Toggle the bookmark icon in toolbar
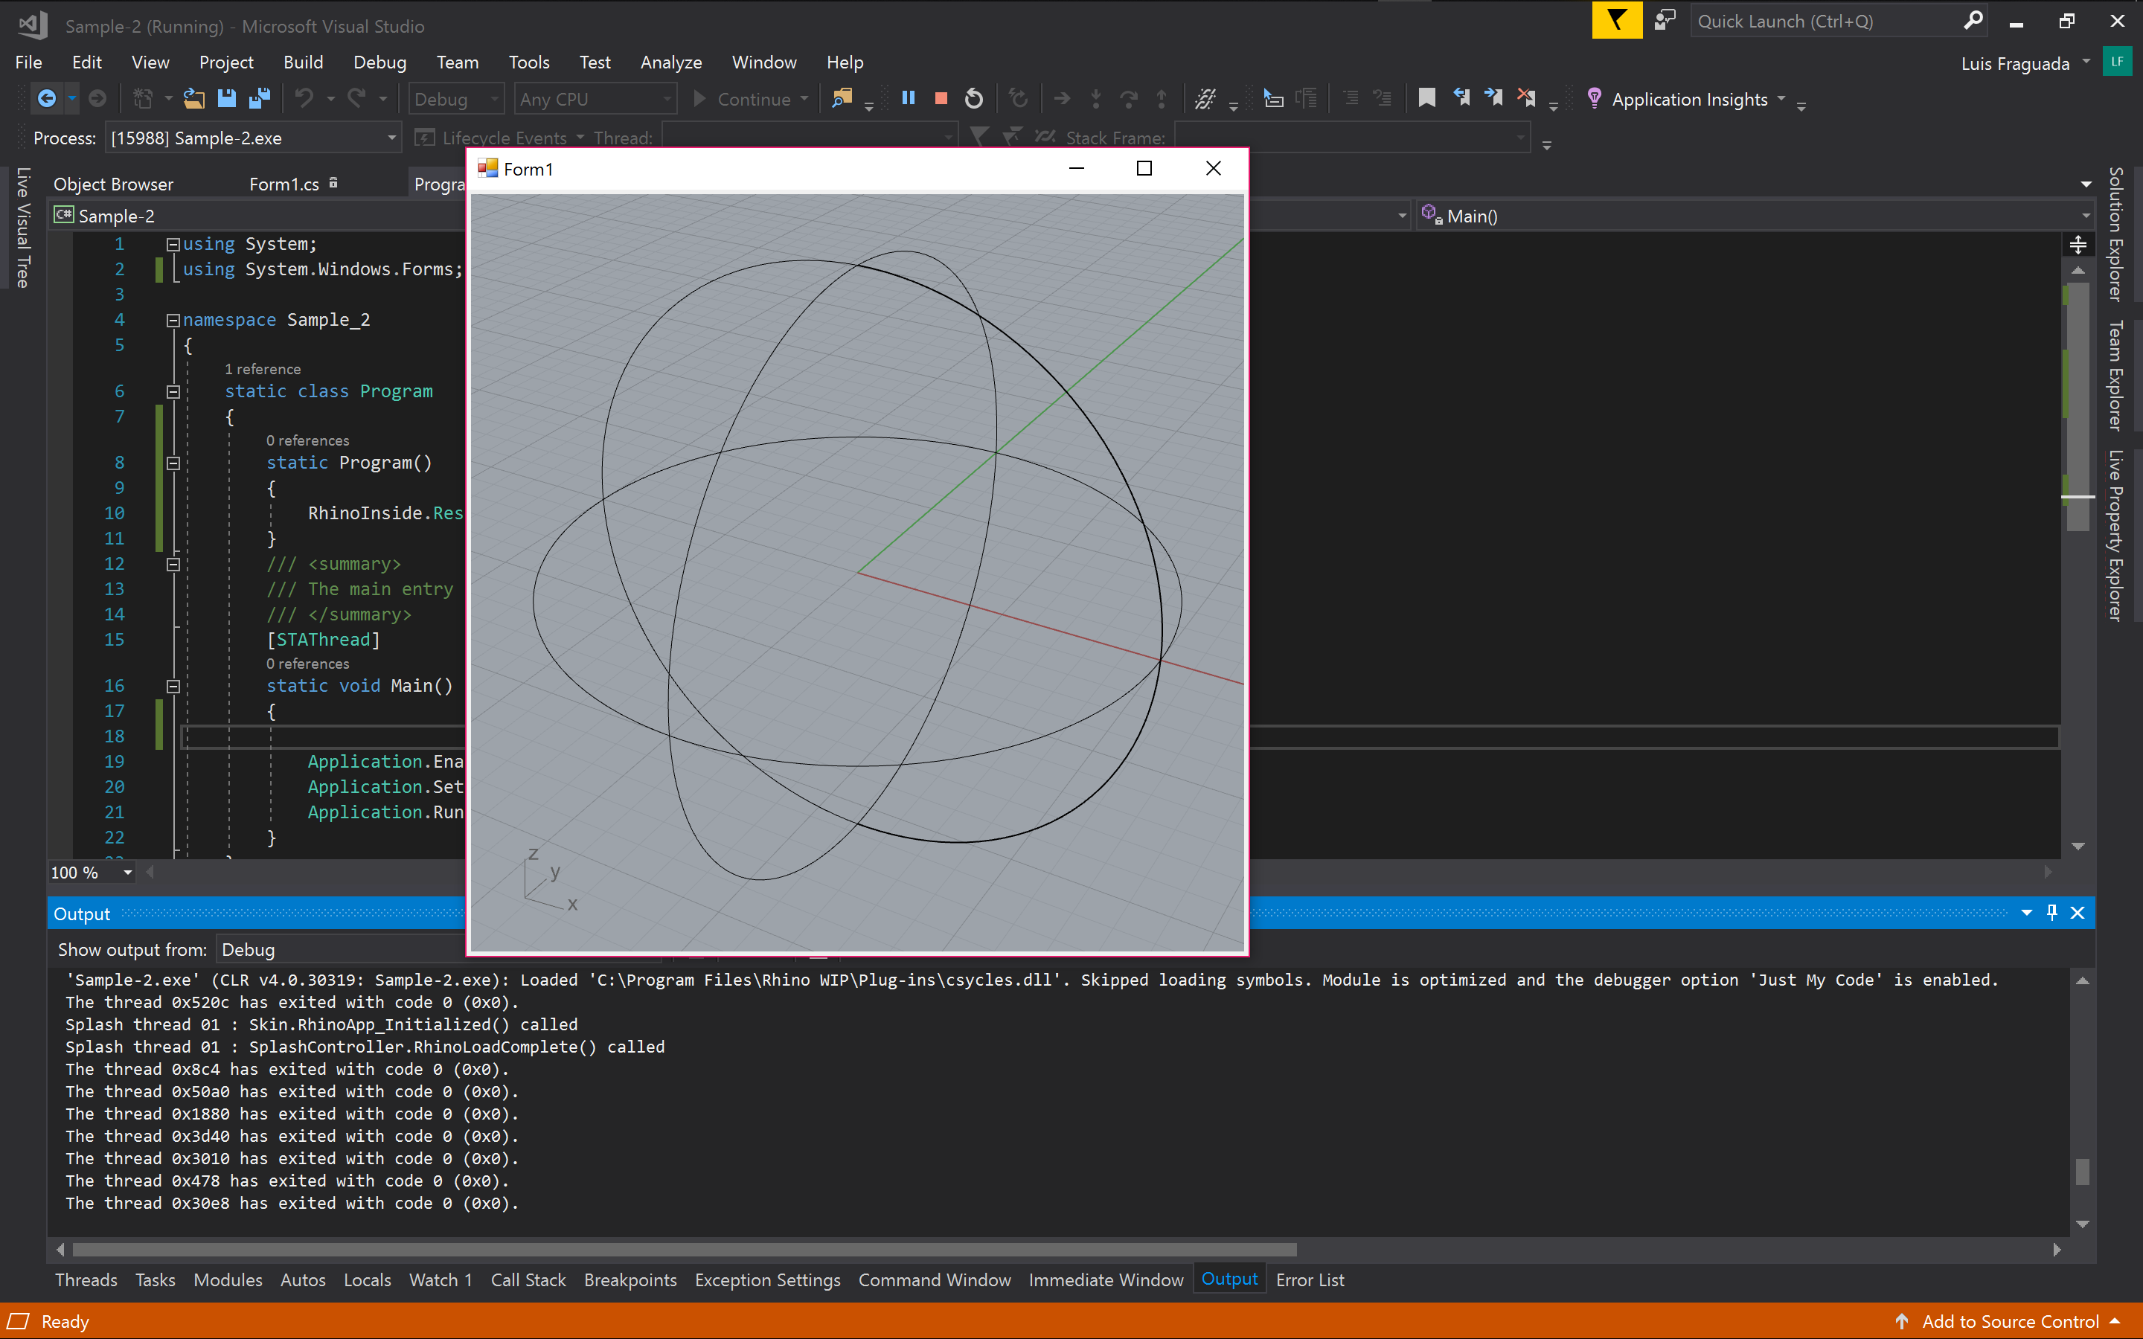Image resolution: width=2143 pixels, height=1339 pixels. (1426, 98)
